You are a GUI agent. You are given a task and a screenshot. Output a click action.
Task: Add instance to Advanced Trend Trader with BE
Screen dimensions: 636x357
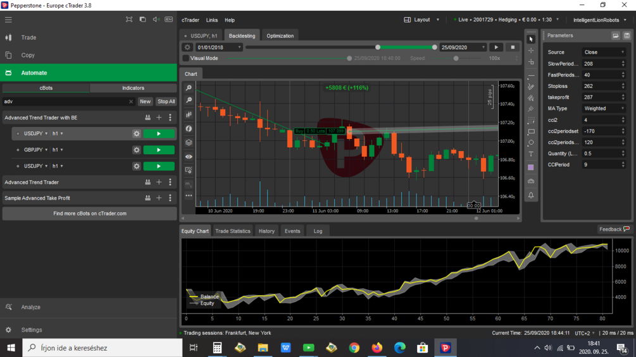[x=159, y=118]
